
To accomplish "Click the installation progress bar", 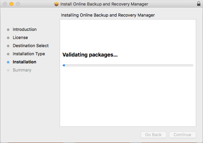I will tap(128, 65).
